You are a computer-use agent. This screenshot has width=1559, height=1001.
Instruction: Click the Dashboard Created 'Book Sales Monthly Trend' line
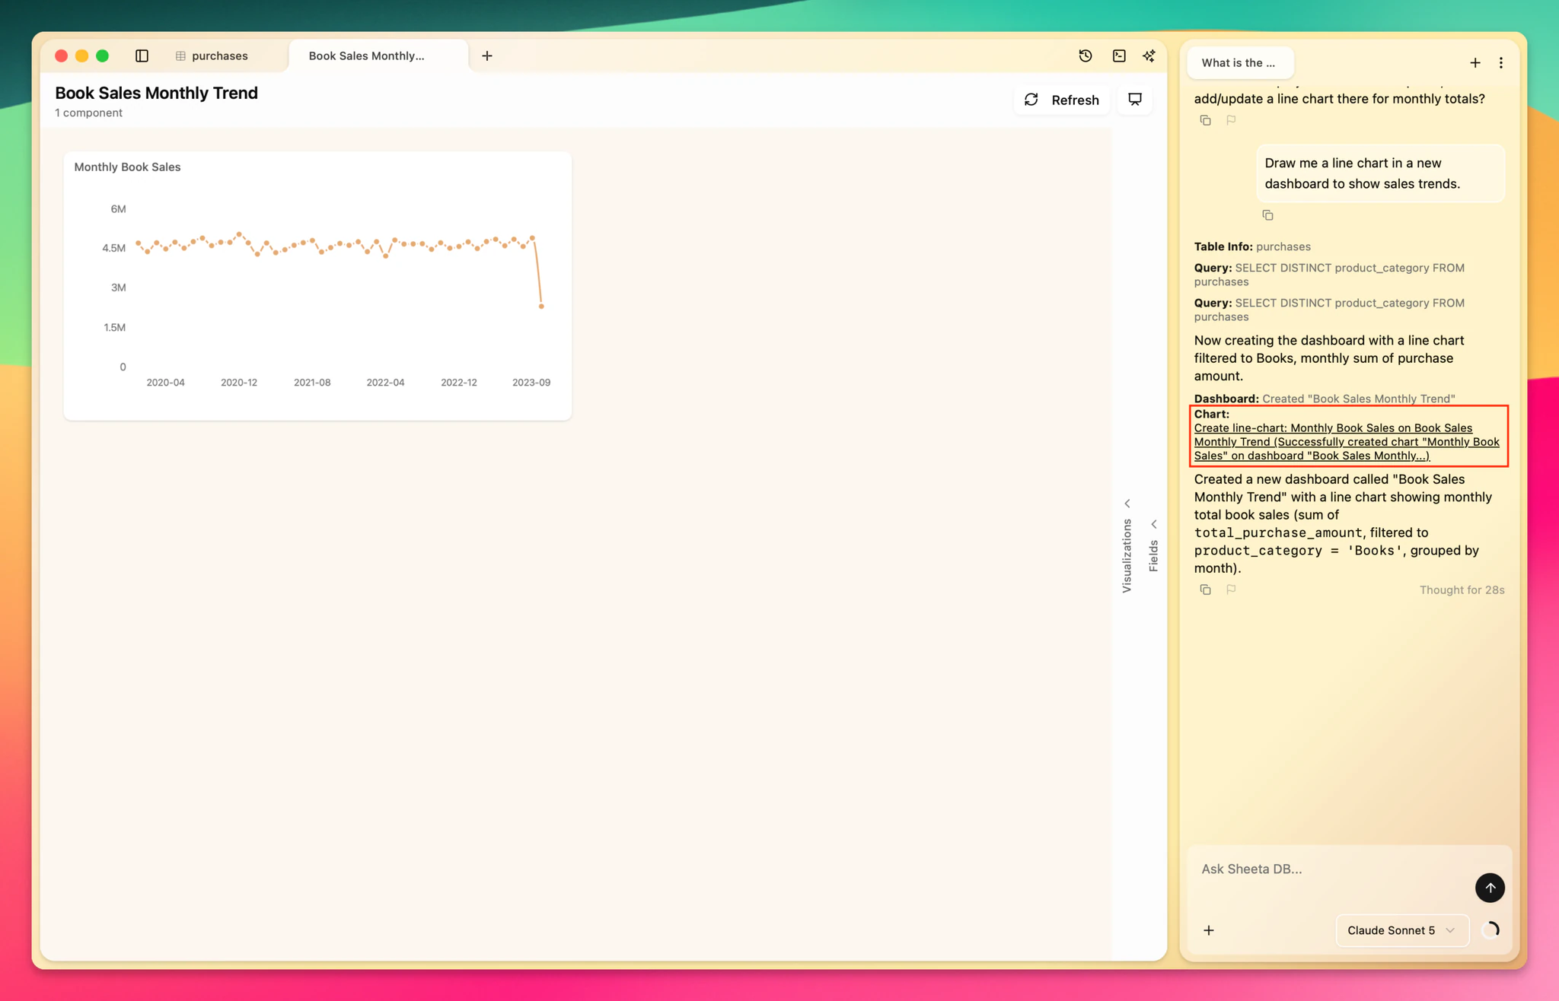[1325, 399]
